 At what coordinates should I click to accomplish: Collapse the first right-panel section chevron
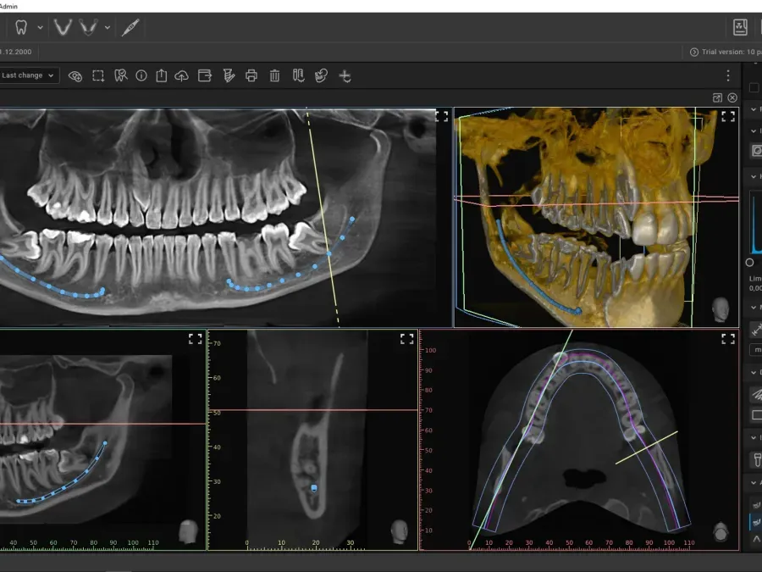click(754, 109)
